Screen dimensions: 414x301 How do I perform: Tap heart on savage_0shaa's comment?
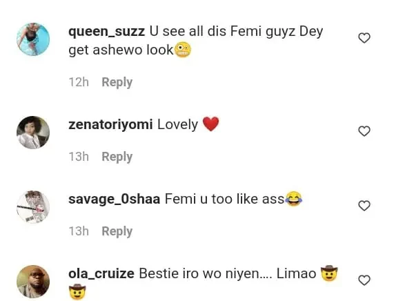pos(364,206)
